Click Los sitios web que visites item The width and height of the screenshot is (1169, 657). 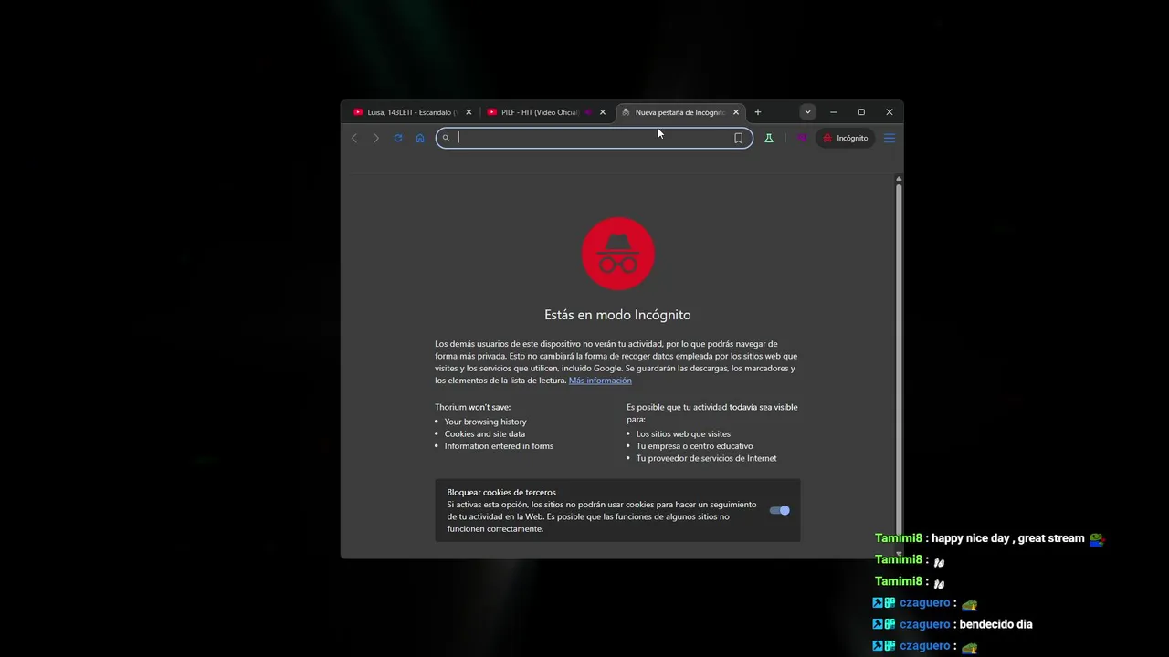click(683, 434)
